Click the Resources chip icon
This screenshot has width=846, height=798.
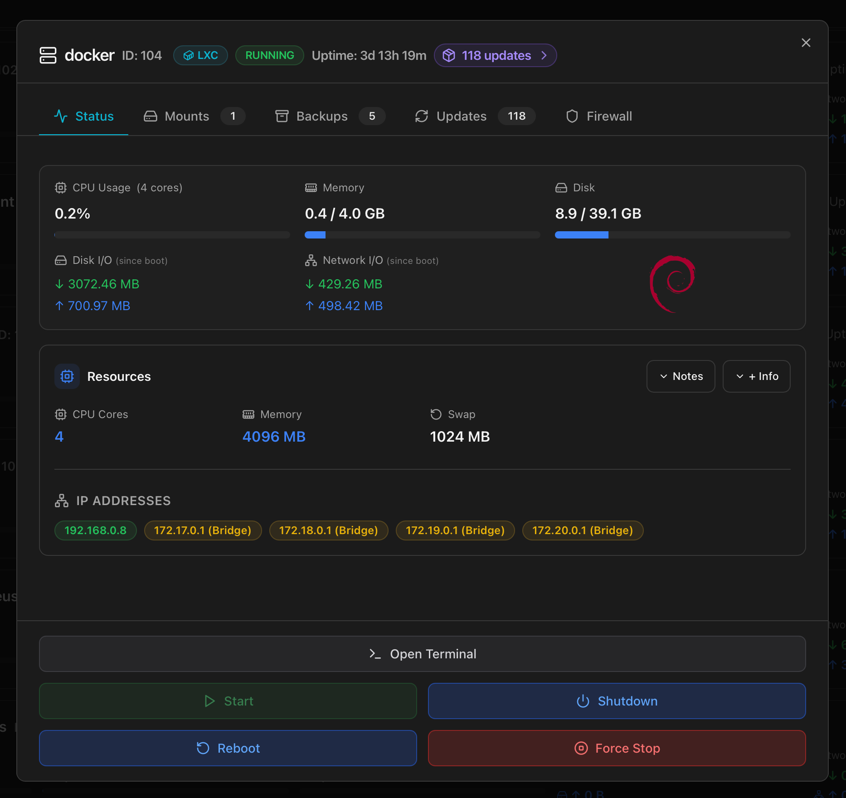(x=67, y=376)
